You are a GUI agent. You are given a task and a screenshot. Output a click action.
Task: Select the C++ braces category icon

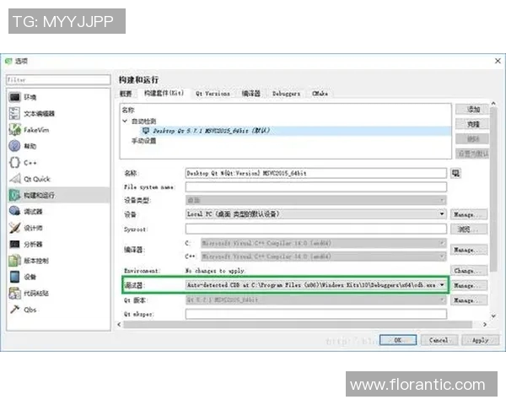click(x=14, y=163)
